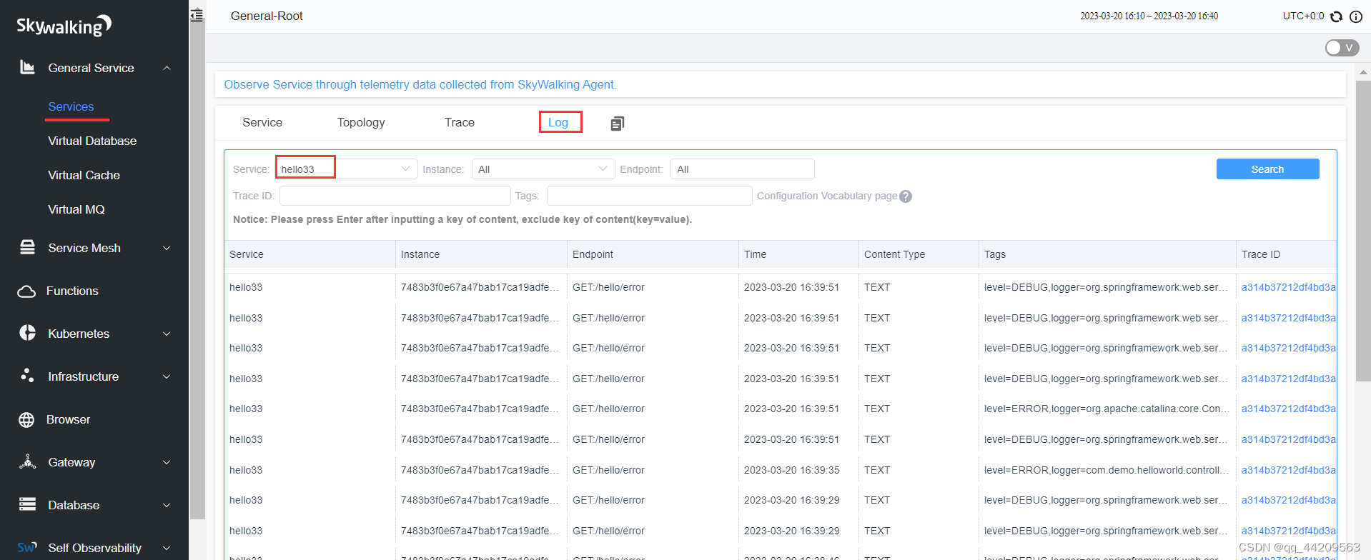1371x560 pixels.
Task: Expand the Database menu chevron
Action: point(167,505)
